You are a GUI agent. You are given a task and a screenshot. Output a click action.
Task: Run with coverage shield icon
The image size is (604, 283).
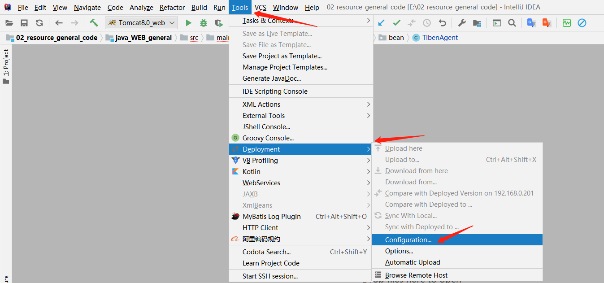pos(218,23)
